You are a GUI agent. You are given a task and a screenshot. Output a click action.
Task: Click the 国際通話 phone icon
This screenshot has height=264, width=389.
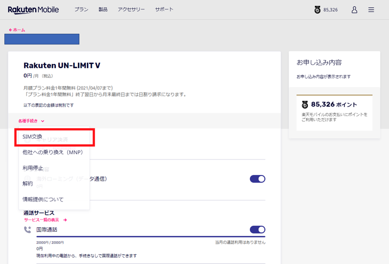coord(27,230)
